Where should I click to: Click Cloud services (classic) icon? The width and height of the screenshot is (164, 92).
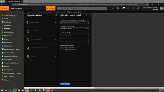(3, 56)
